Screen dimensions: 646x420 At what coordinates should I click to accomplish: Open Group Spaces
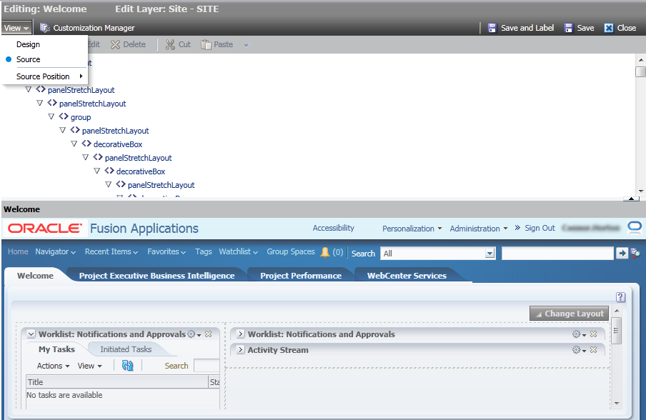291,251
